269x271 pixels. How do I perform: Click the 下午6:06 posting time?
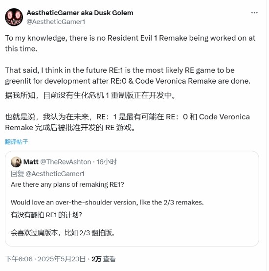[19, 259]
